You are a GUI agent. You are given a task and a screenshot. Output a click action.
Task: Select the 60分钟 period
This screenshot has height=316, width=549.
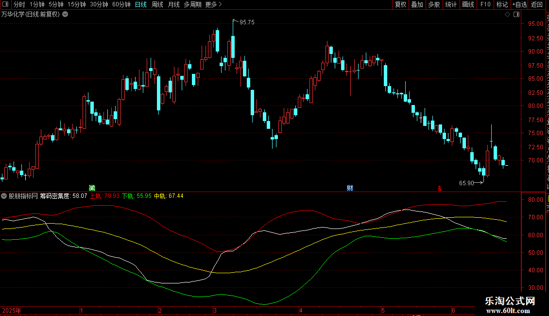121,4
